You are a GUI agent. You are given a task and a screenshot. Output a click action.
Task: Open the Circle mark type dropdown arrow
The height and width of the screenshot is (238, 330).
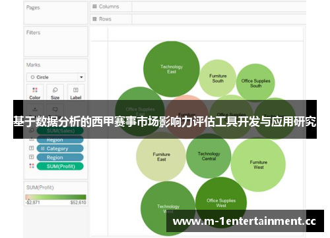tap(81, 77)
